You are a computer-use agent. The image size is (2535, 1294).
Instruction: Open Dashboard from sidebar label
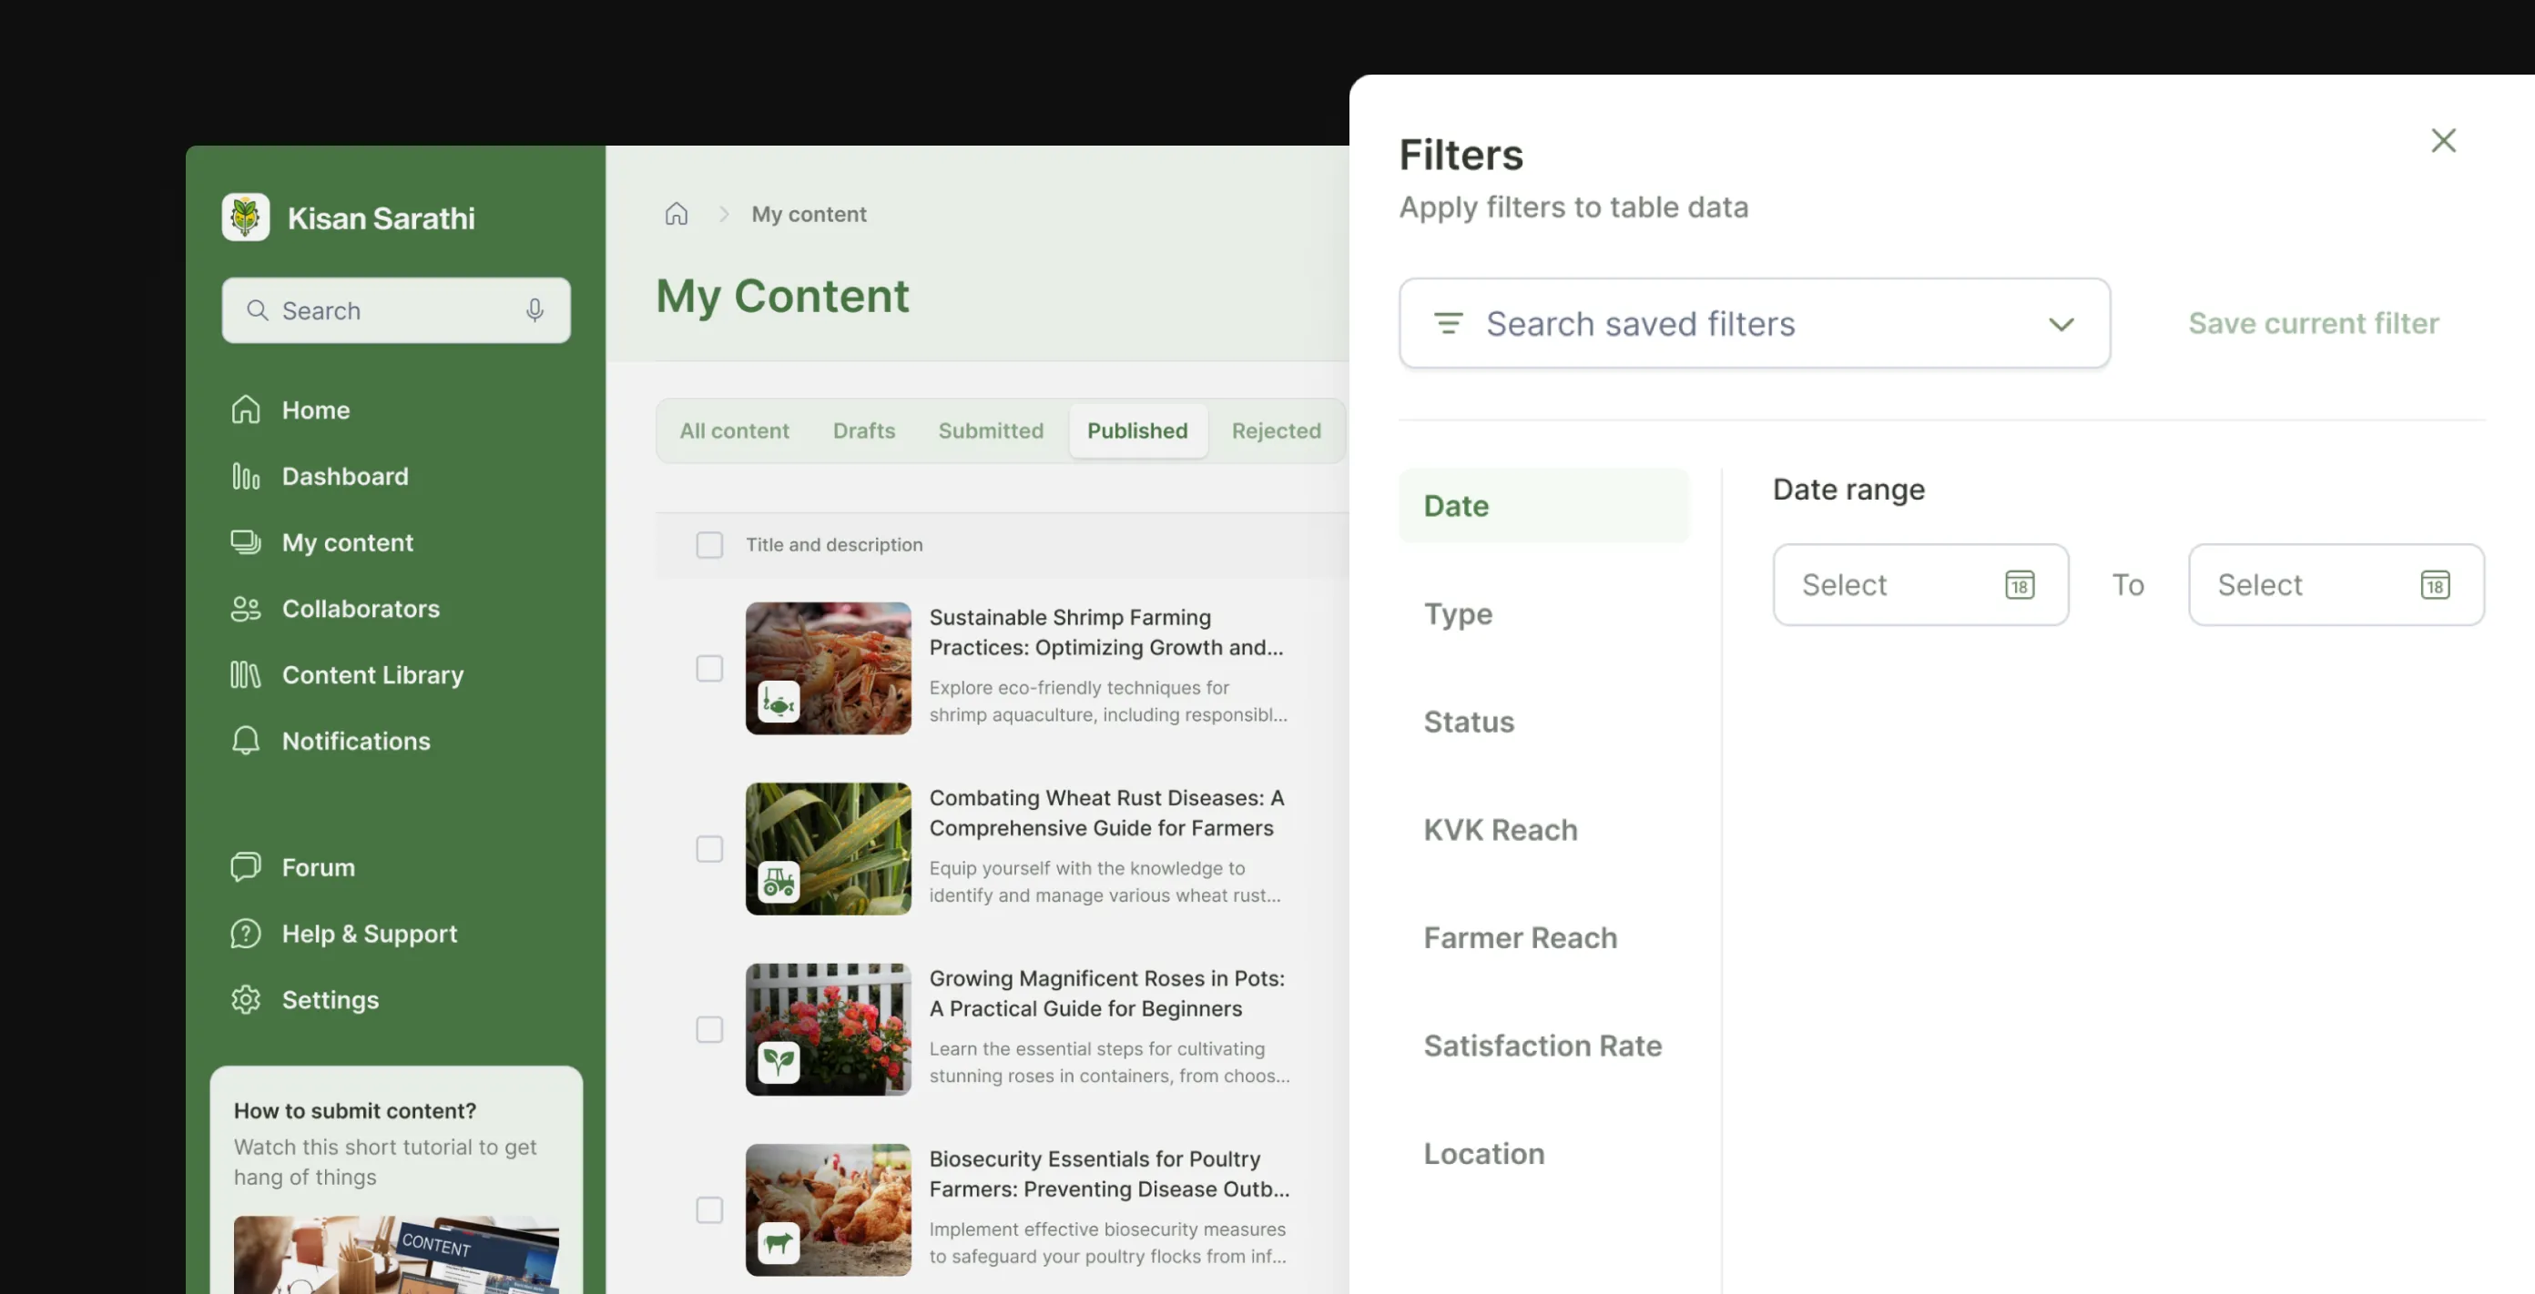tap(344, 476)
